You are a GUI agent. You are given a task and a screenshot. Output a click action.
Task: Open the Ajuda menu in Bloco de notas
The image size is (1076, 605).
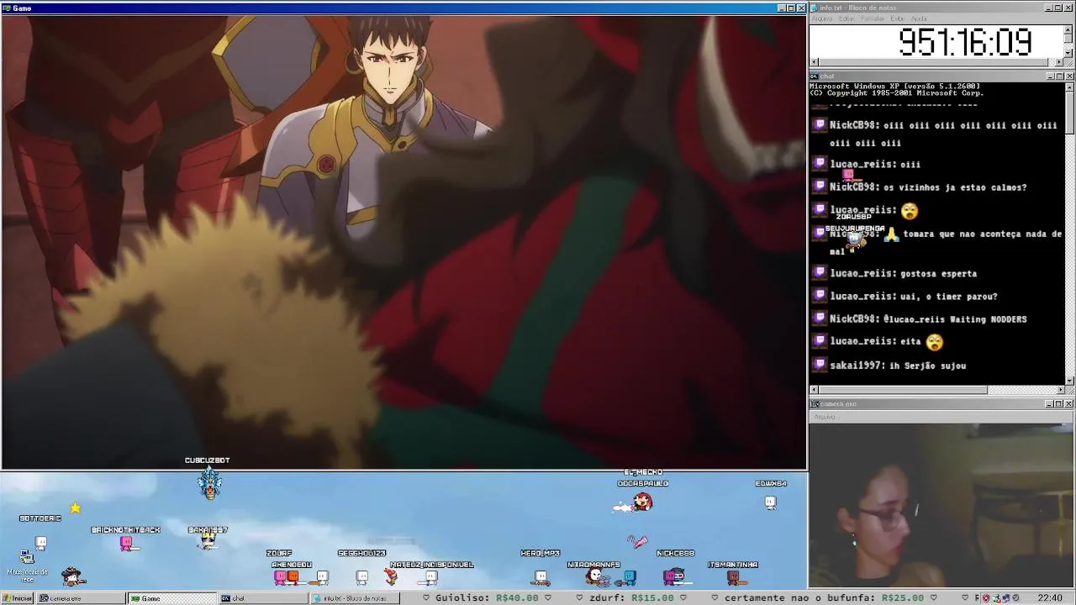(x=919, y=18)
